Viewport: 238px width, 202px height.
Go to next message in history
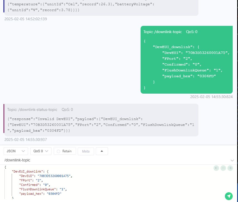tap(230, 168)
